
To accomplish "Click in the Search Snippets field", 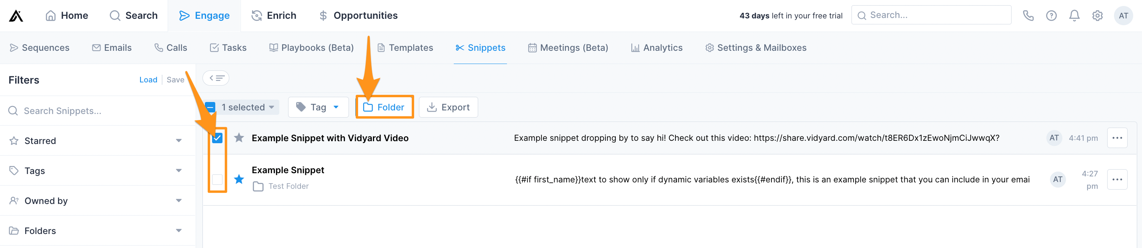I will (98, 110).
